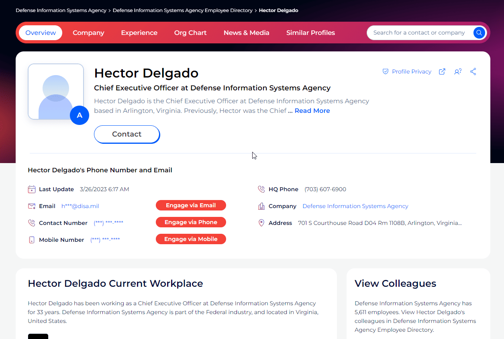Click the Contact Number phone icon

[x=32, y=223]
